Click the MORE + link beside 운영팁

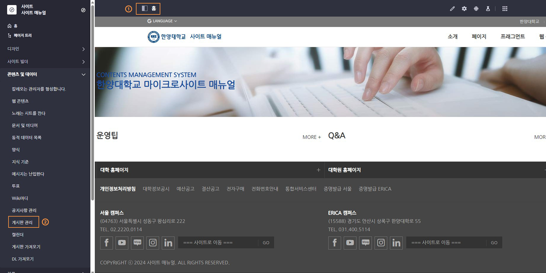tap(311, 137)
